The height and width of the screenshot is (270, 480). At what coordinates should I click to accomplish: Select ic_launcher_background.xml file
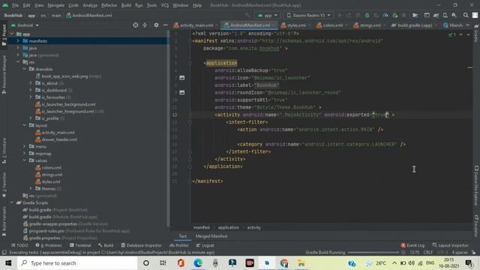[x=68, y=104]
